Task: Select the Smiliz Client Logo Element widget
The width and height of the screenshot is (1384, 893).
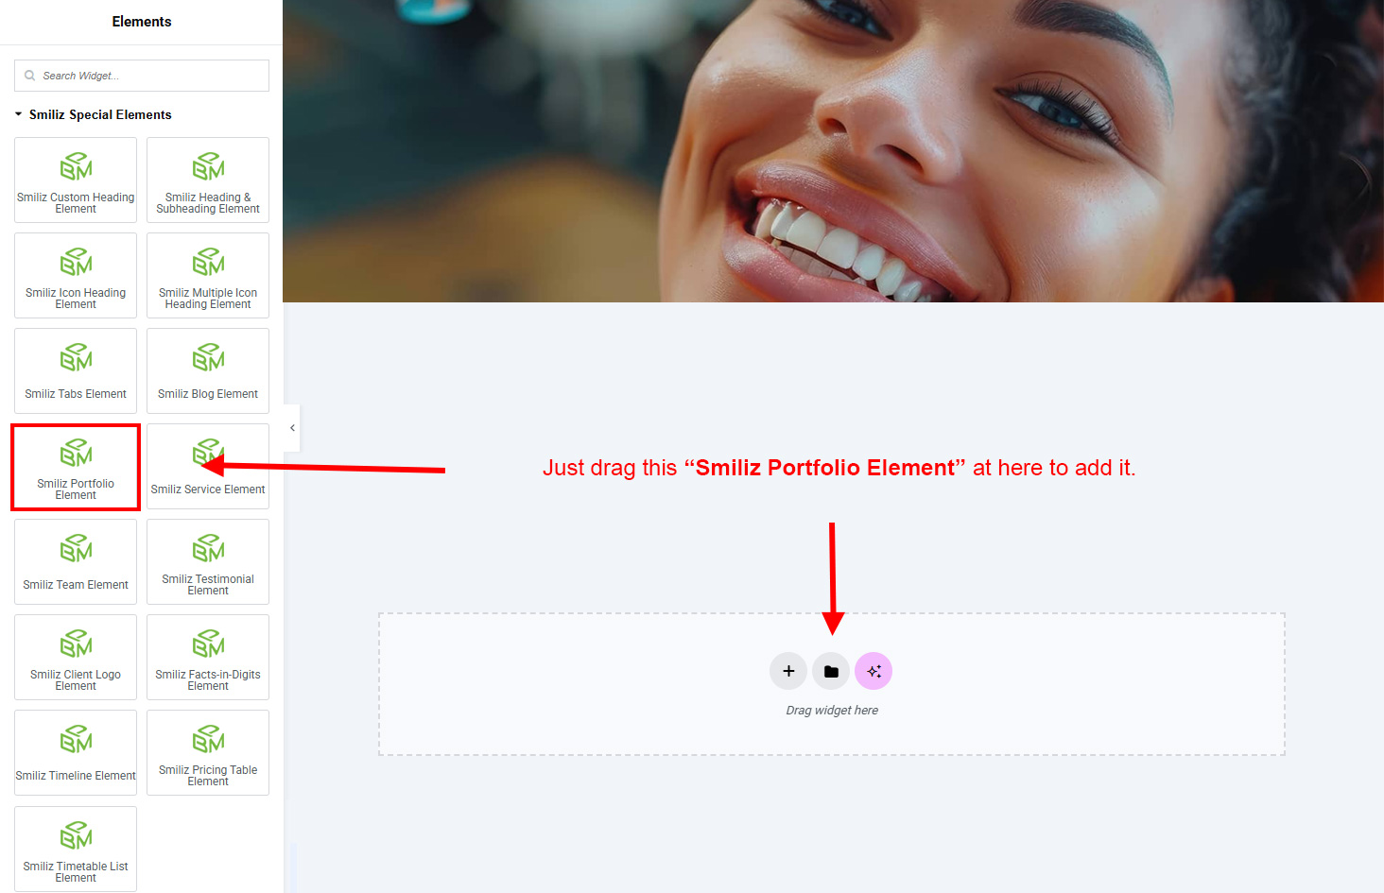Action: pos(76,658)
